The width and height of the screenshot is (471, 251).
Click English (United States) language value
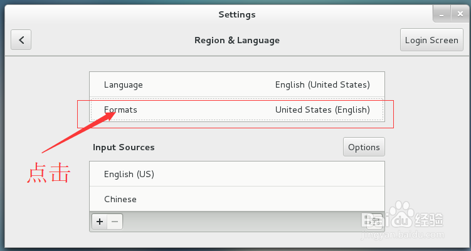coord(322,85)
